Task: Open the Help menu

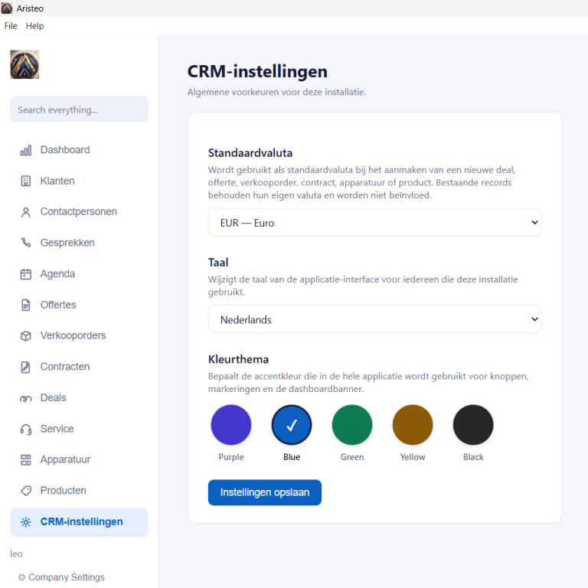Action: click(x=35, y=26)
